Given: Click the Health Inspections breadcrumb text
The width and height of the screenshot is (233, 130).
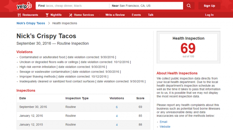Looking at the screenshot, I should 65,23.
